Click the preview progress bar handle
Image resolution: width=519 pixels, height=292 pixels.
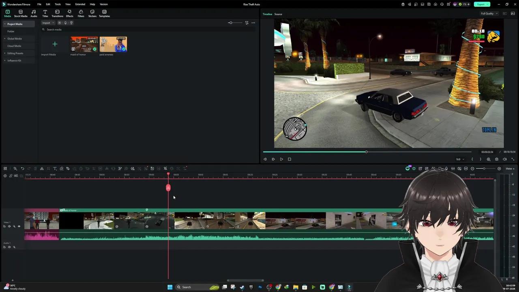(366, 152)
